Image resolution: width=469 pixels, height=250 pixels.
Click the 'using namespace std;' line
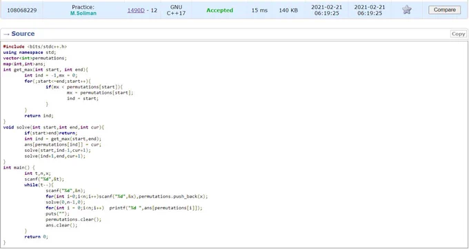[x=29, y=52]
